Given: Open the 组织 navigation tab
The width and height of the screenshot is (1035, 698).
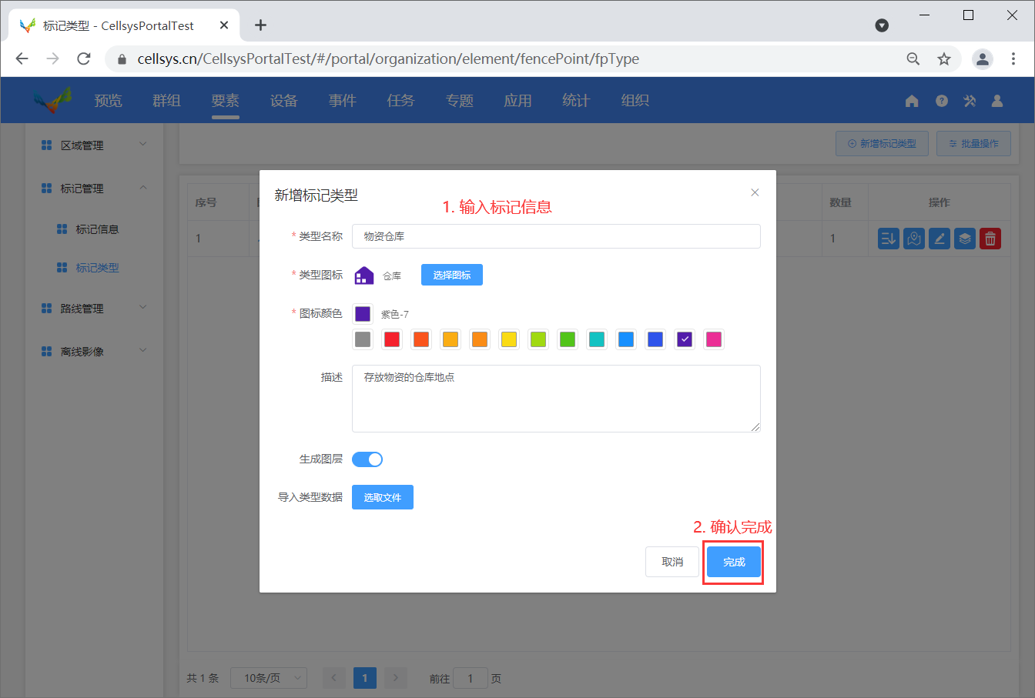Looking at the screenshot, I should tap(635, 101).
